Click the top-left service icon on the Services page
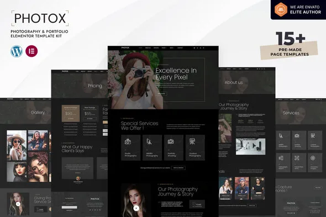Screen dimensions: 326x217 pyautogui.click(x=281, y=136)
